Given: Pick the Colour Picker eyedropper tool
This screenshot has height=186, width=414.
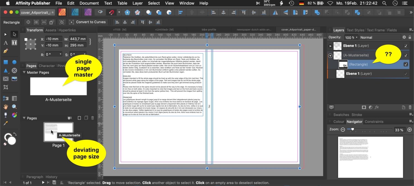Looking at the screenshot, I should pos(6,123).
